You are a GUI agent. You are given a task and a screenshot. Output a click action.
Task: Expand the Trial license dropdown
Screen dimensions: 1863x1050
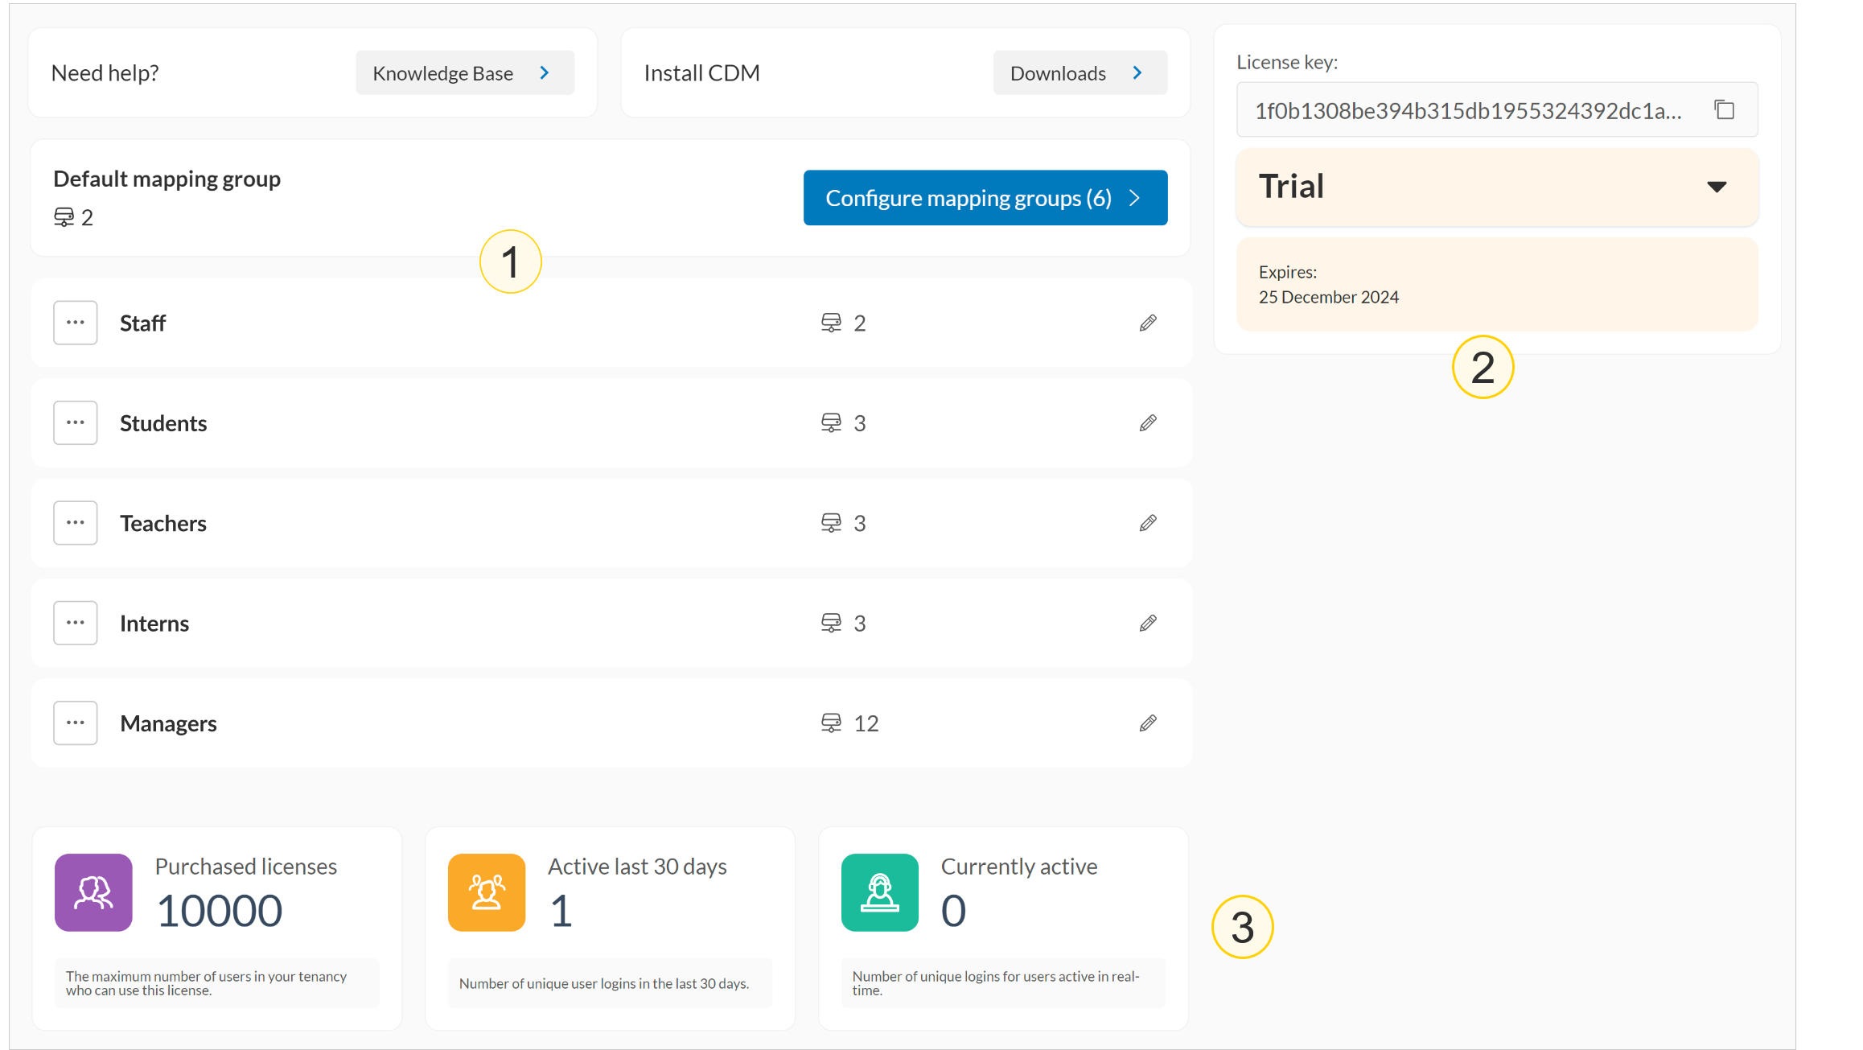click(1716, 187)
